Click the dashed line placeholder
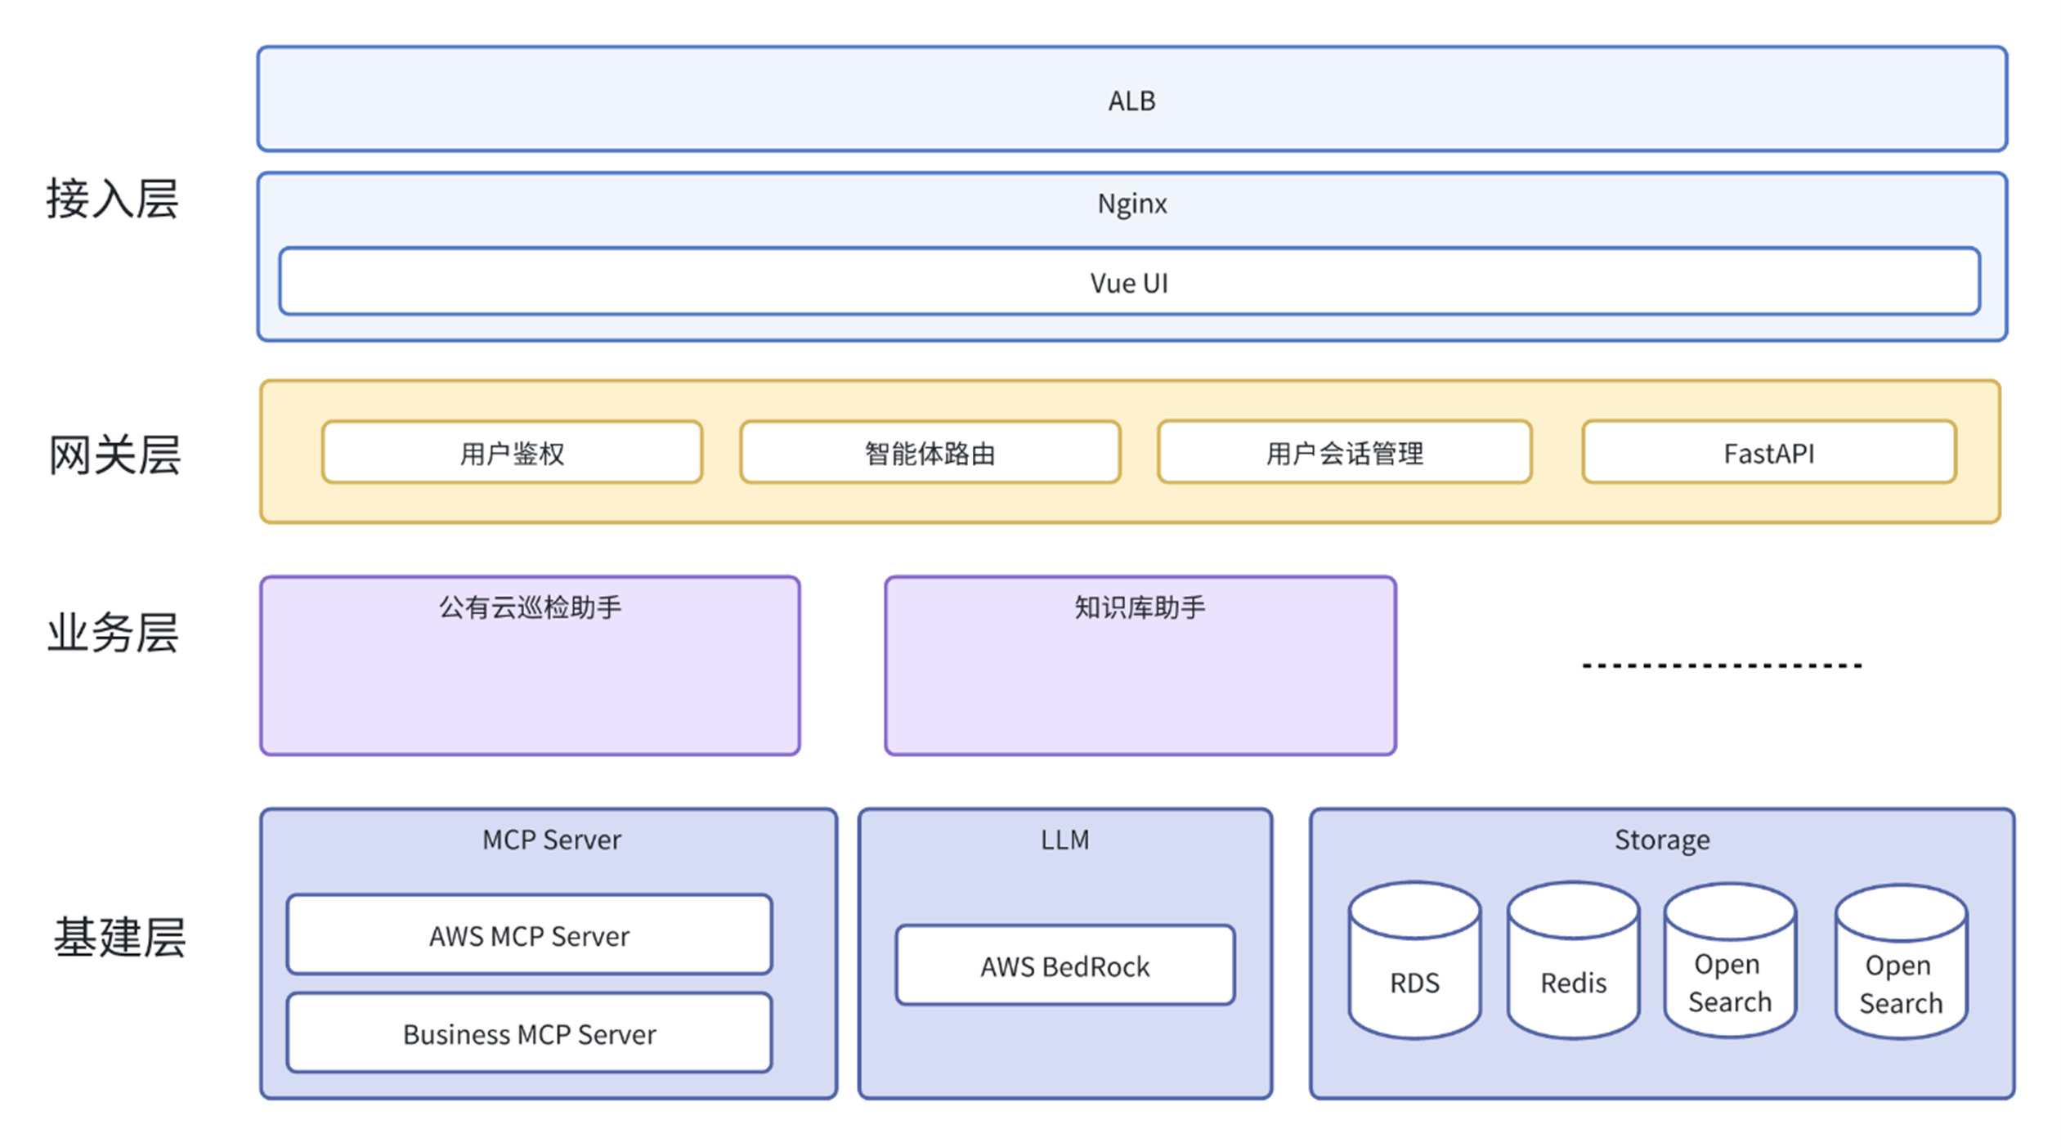This screenshot has width=2061, height=1147. coord(1721,665)
